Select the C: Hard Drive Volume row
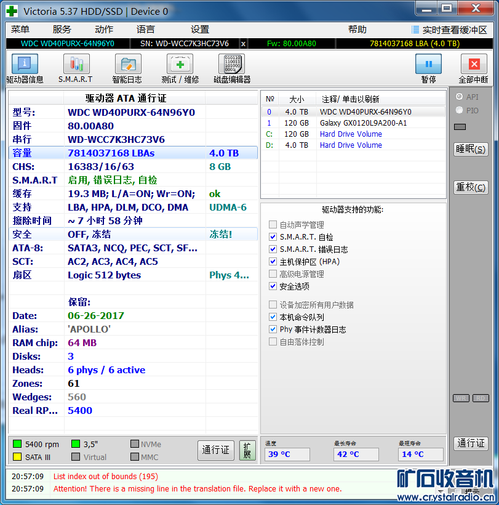This screenshot has width=499, height=505. click(353, 134)
